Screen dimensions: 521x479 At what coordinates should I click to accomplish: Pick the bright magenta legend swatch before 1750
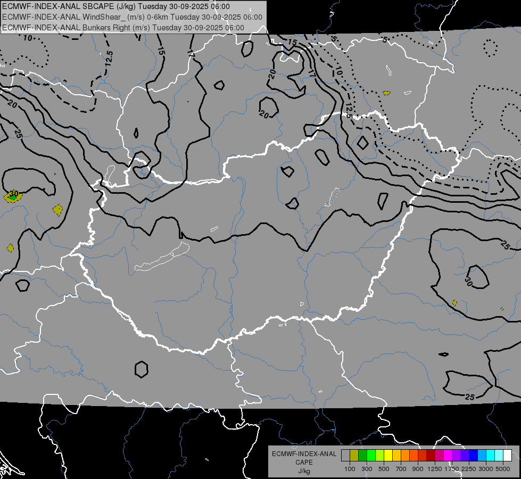click(x=448, y=455)
